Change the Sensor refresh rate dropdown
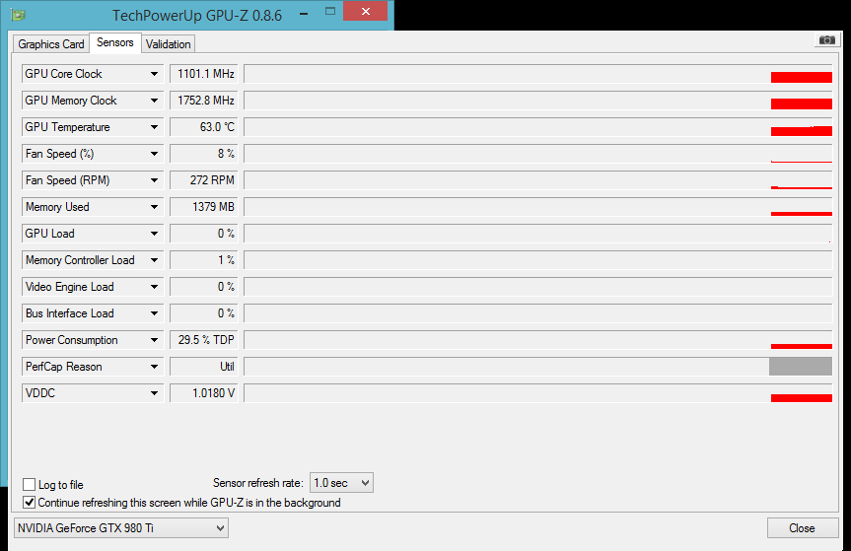 tap(341, 483)
